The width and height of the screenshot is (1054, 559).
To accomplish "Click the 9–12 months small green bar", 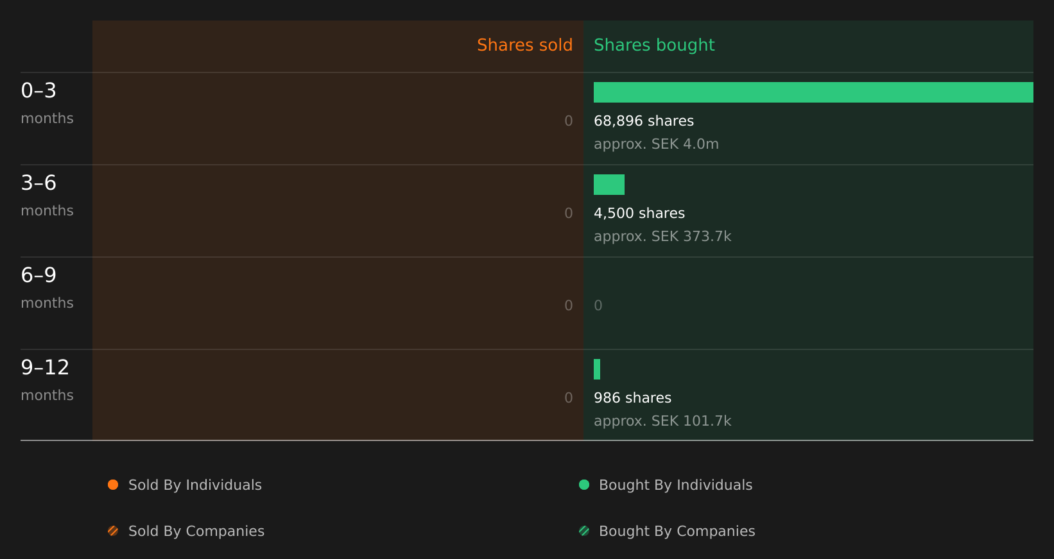I will (x=597, y=369).
